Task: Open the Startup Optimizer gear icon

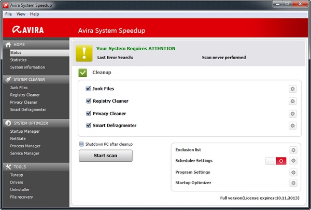Action: pos(293,183)
